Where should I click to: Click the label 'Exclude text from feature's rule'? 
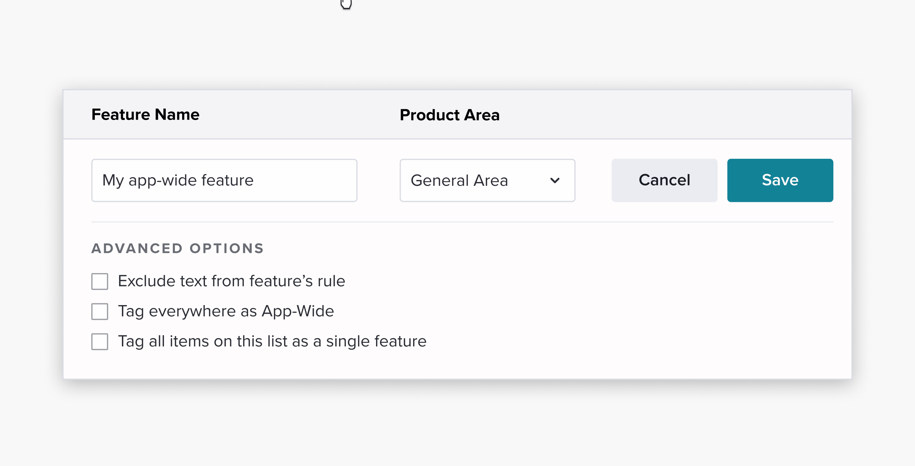coord(231,281)
